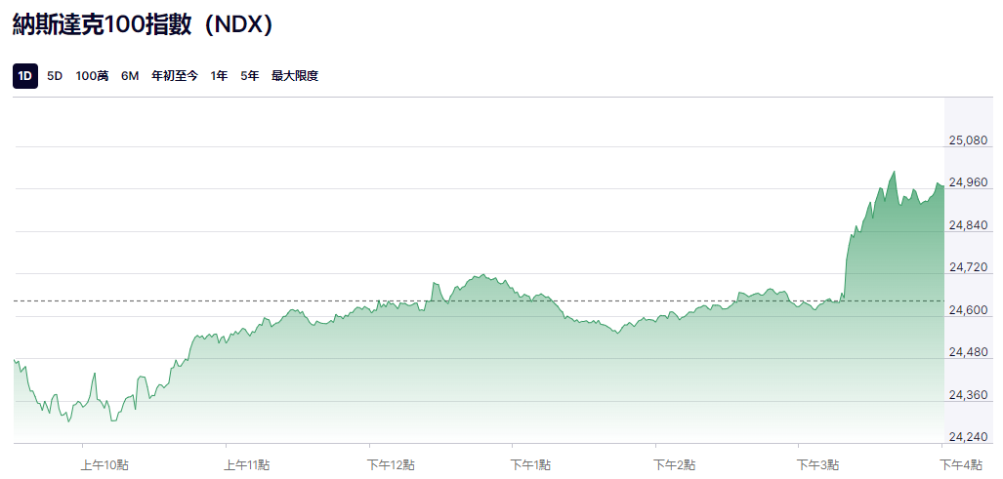Click the 上午11點 time axis label

tap(247, 464)
